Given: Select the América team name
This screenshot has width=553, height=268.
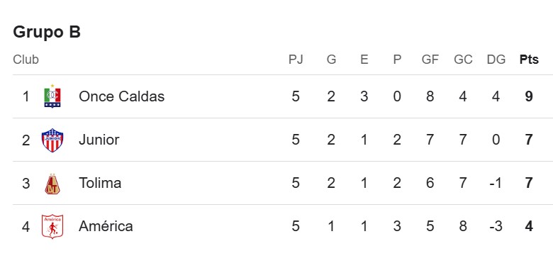Looking at the screenshot, I should pyautogui.click(x=106, y=226).
